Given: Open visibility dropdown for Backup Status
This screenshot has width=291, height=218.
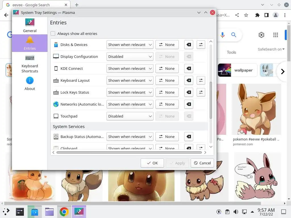Looking at the screenshot, I should (x=130, y=137).
